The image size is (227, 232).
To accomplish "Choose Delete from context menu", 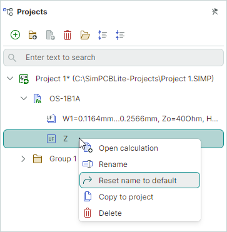I will (139, 213).
